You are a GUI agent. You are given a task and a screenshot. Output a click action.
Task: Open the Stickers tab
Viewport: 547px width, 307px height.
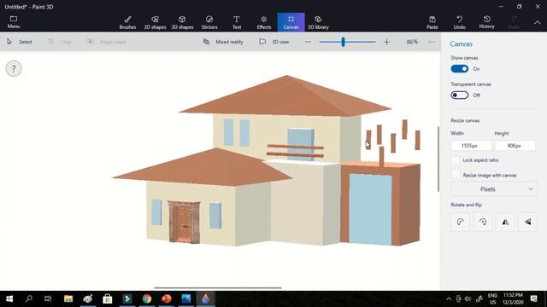point(209,22)
